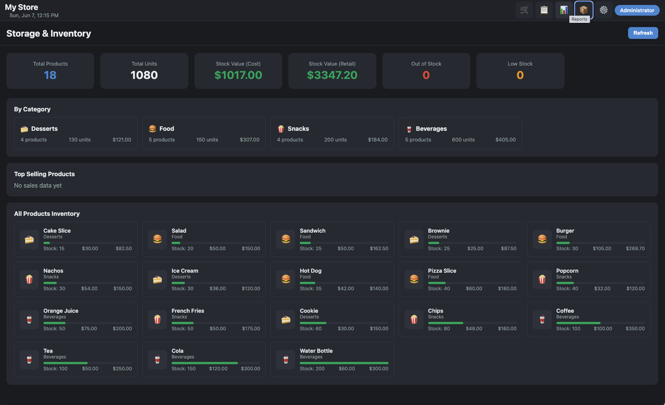Click the Salad product icon
The width and height of the screenshot is (665, 405).
point(158,239)
